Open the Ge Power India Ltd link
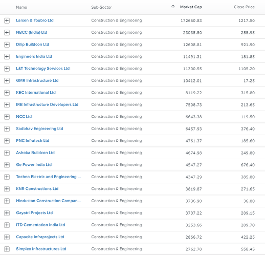 click(34, 165)
